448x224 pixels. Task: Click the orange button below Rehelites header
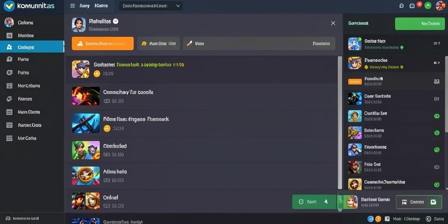102,43
